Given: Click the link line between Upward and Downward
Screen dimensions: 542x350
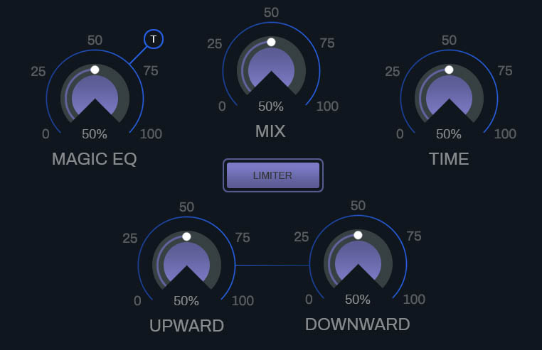Looking at the screenshot, I should point(272,265).
